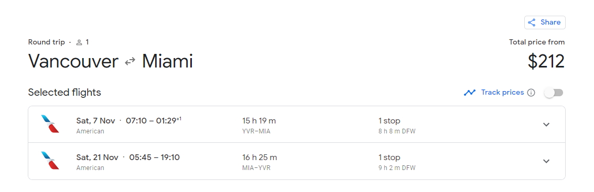Click the Track prices link text
Image resolution: width=594 pixels, height=192 pixels.
tap(502, 92)
